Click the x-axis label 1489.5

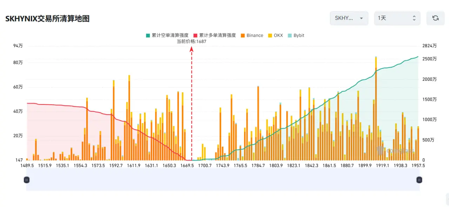point(27,166)
